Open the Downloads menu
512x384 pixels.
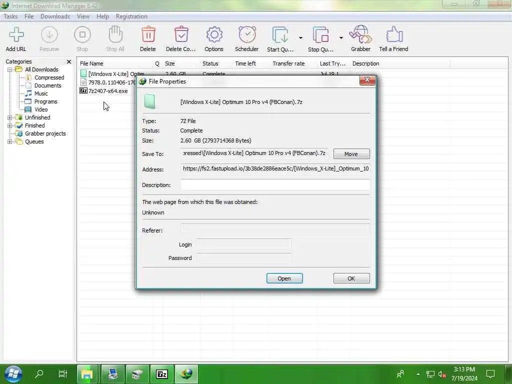pyautogui.click(x=55, y=16)
